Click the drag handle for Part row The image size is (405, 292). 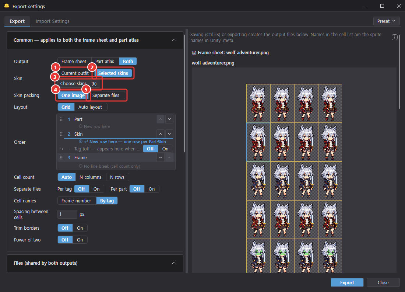[x=61, y=119]
